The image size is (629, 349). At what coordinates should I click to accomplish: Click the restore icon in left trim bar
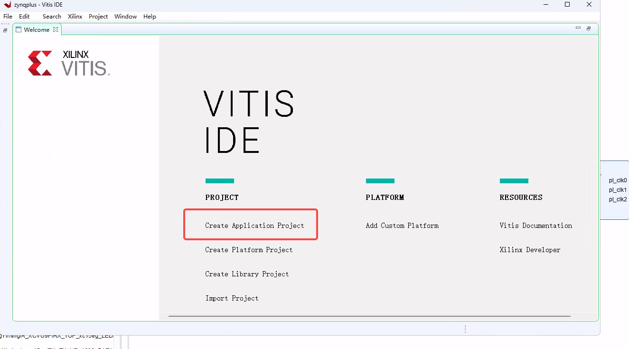(x=5, y=30)
